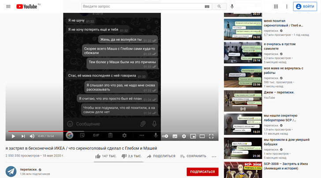The width and height of the screenshot is (321, 178).
Task: Subscribe with the ПОДПИСАТЬСЯ button
Action: [202, 171]
